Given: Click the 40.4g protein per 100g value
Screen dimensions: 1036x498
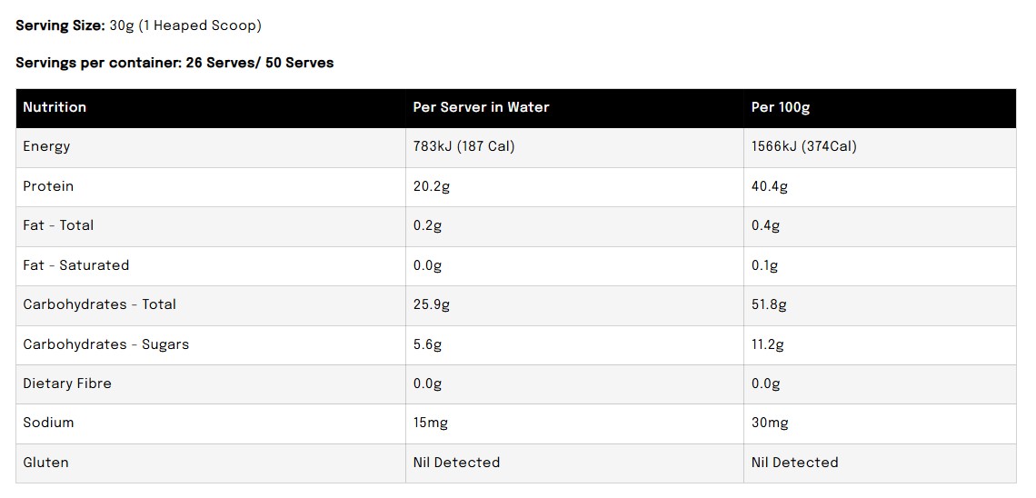Looking at the screenshot, I should coord(770,187).
